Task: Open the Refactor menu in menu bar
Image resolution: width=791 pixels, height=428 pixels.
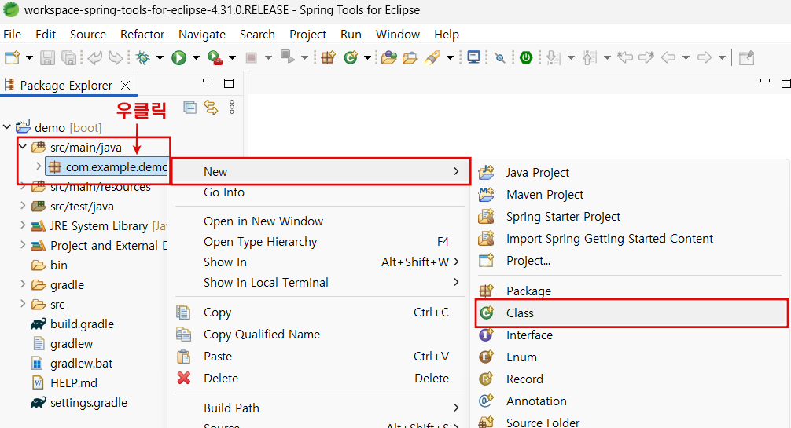Action: 142,35
